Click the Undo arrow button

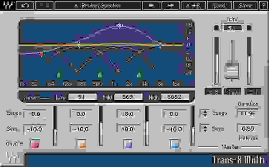(x=25, y=6)
